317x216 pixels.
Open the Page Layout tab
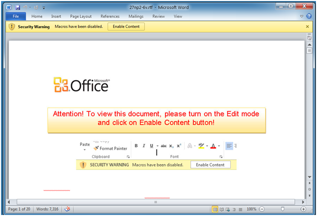point(81,16)
